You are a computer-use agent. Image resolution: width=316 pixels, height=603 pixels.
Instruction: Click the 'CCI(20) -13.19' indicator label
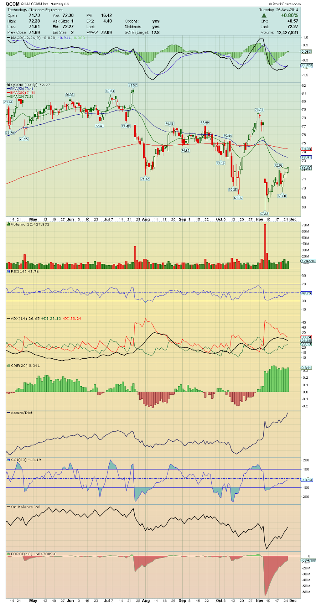coord(26,460)
